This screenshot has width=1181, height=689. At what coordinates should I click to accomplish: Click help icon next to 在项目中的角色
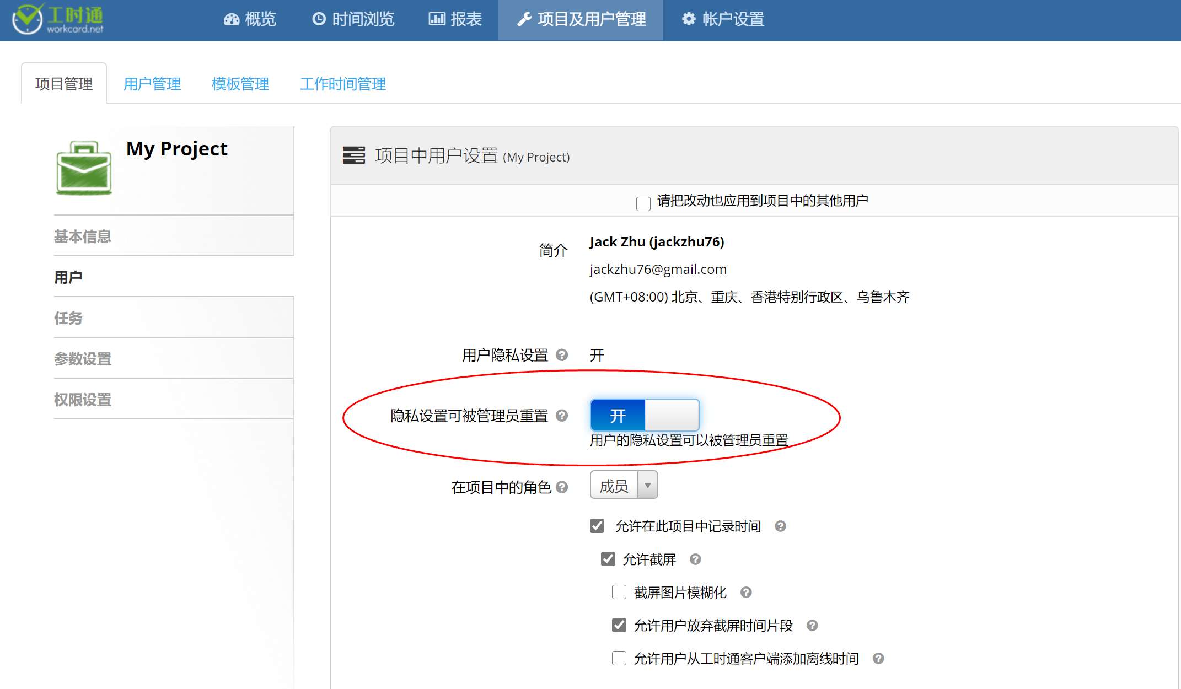(x=562, y=487)
